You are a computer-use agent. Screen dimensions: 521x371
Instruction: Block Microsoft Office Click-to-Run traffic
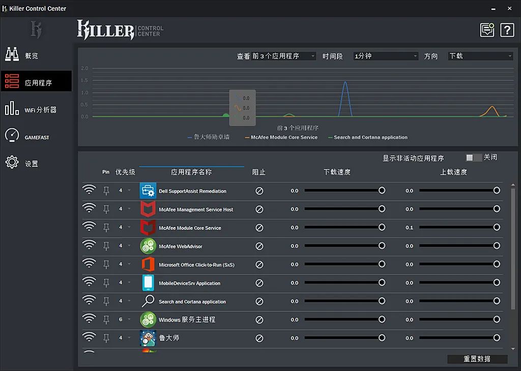(259, 265)
